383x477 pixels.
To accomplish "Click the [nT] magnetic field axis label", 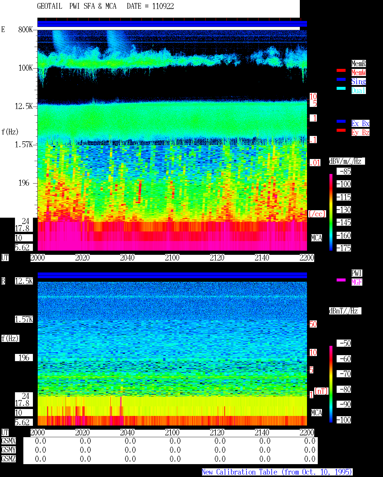I will click(322, 391).
